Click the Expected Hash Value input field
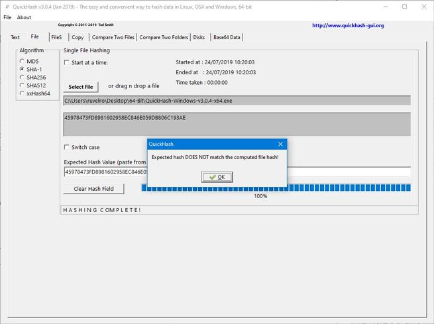This screenshot has width=434, height=324. point(237,172)
